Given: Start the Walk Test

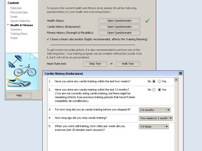Looking at the screenshot, I should click(x=128, y=64).
